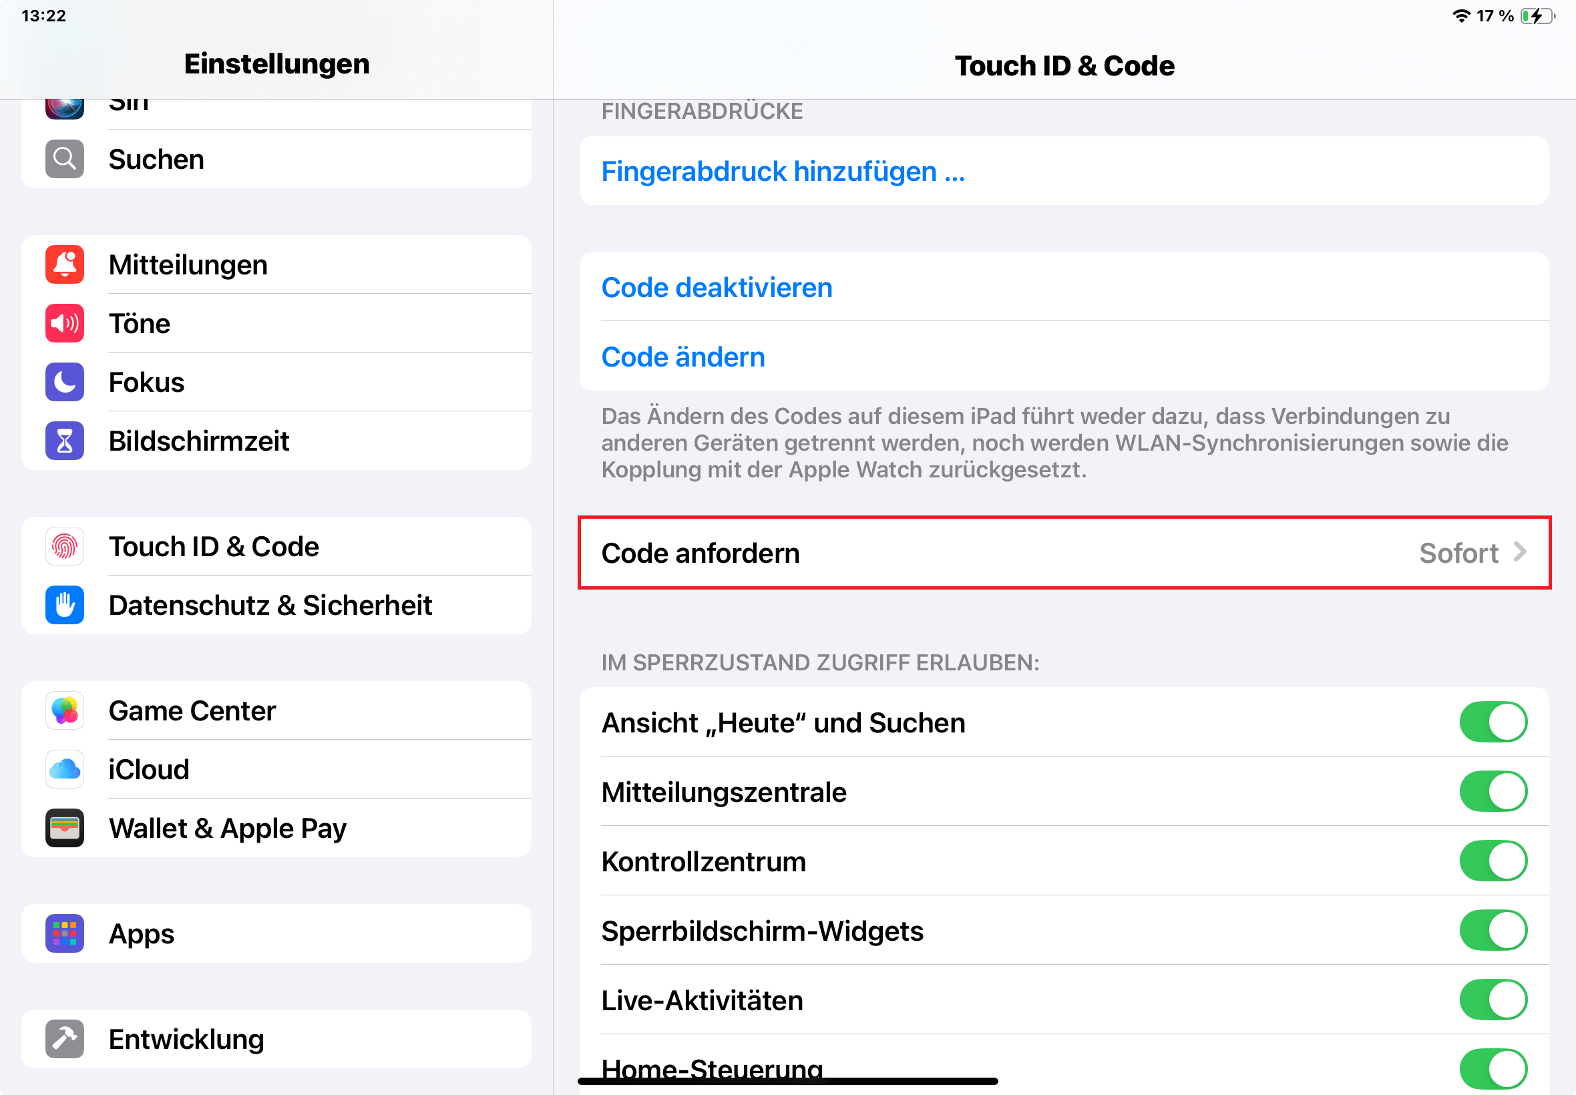Select Code deaktivieren
The height and width of the screenshot is (1095, 1576).
pyautogui.click(x=717, y=288)
